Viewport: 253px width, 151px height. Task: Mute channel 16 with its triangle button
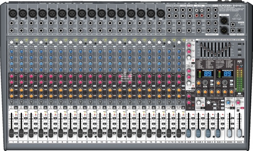click(x=164, y=107)
